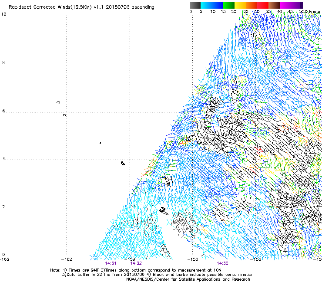Click the red 30-35 knot color segment
This screenshot has width=322, height=282.
[263, 5]
